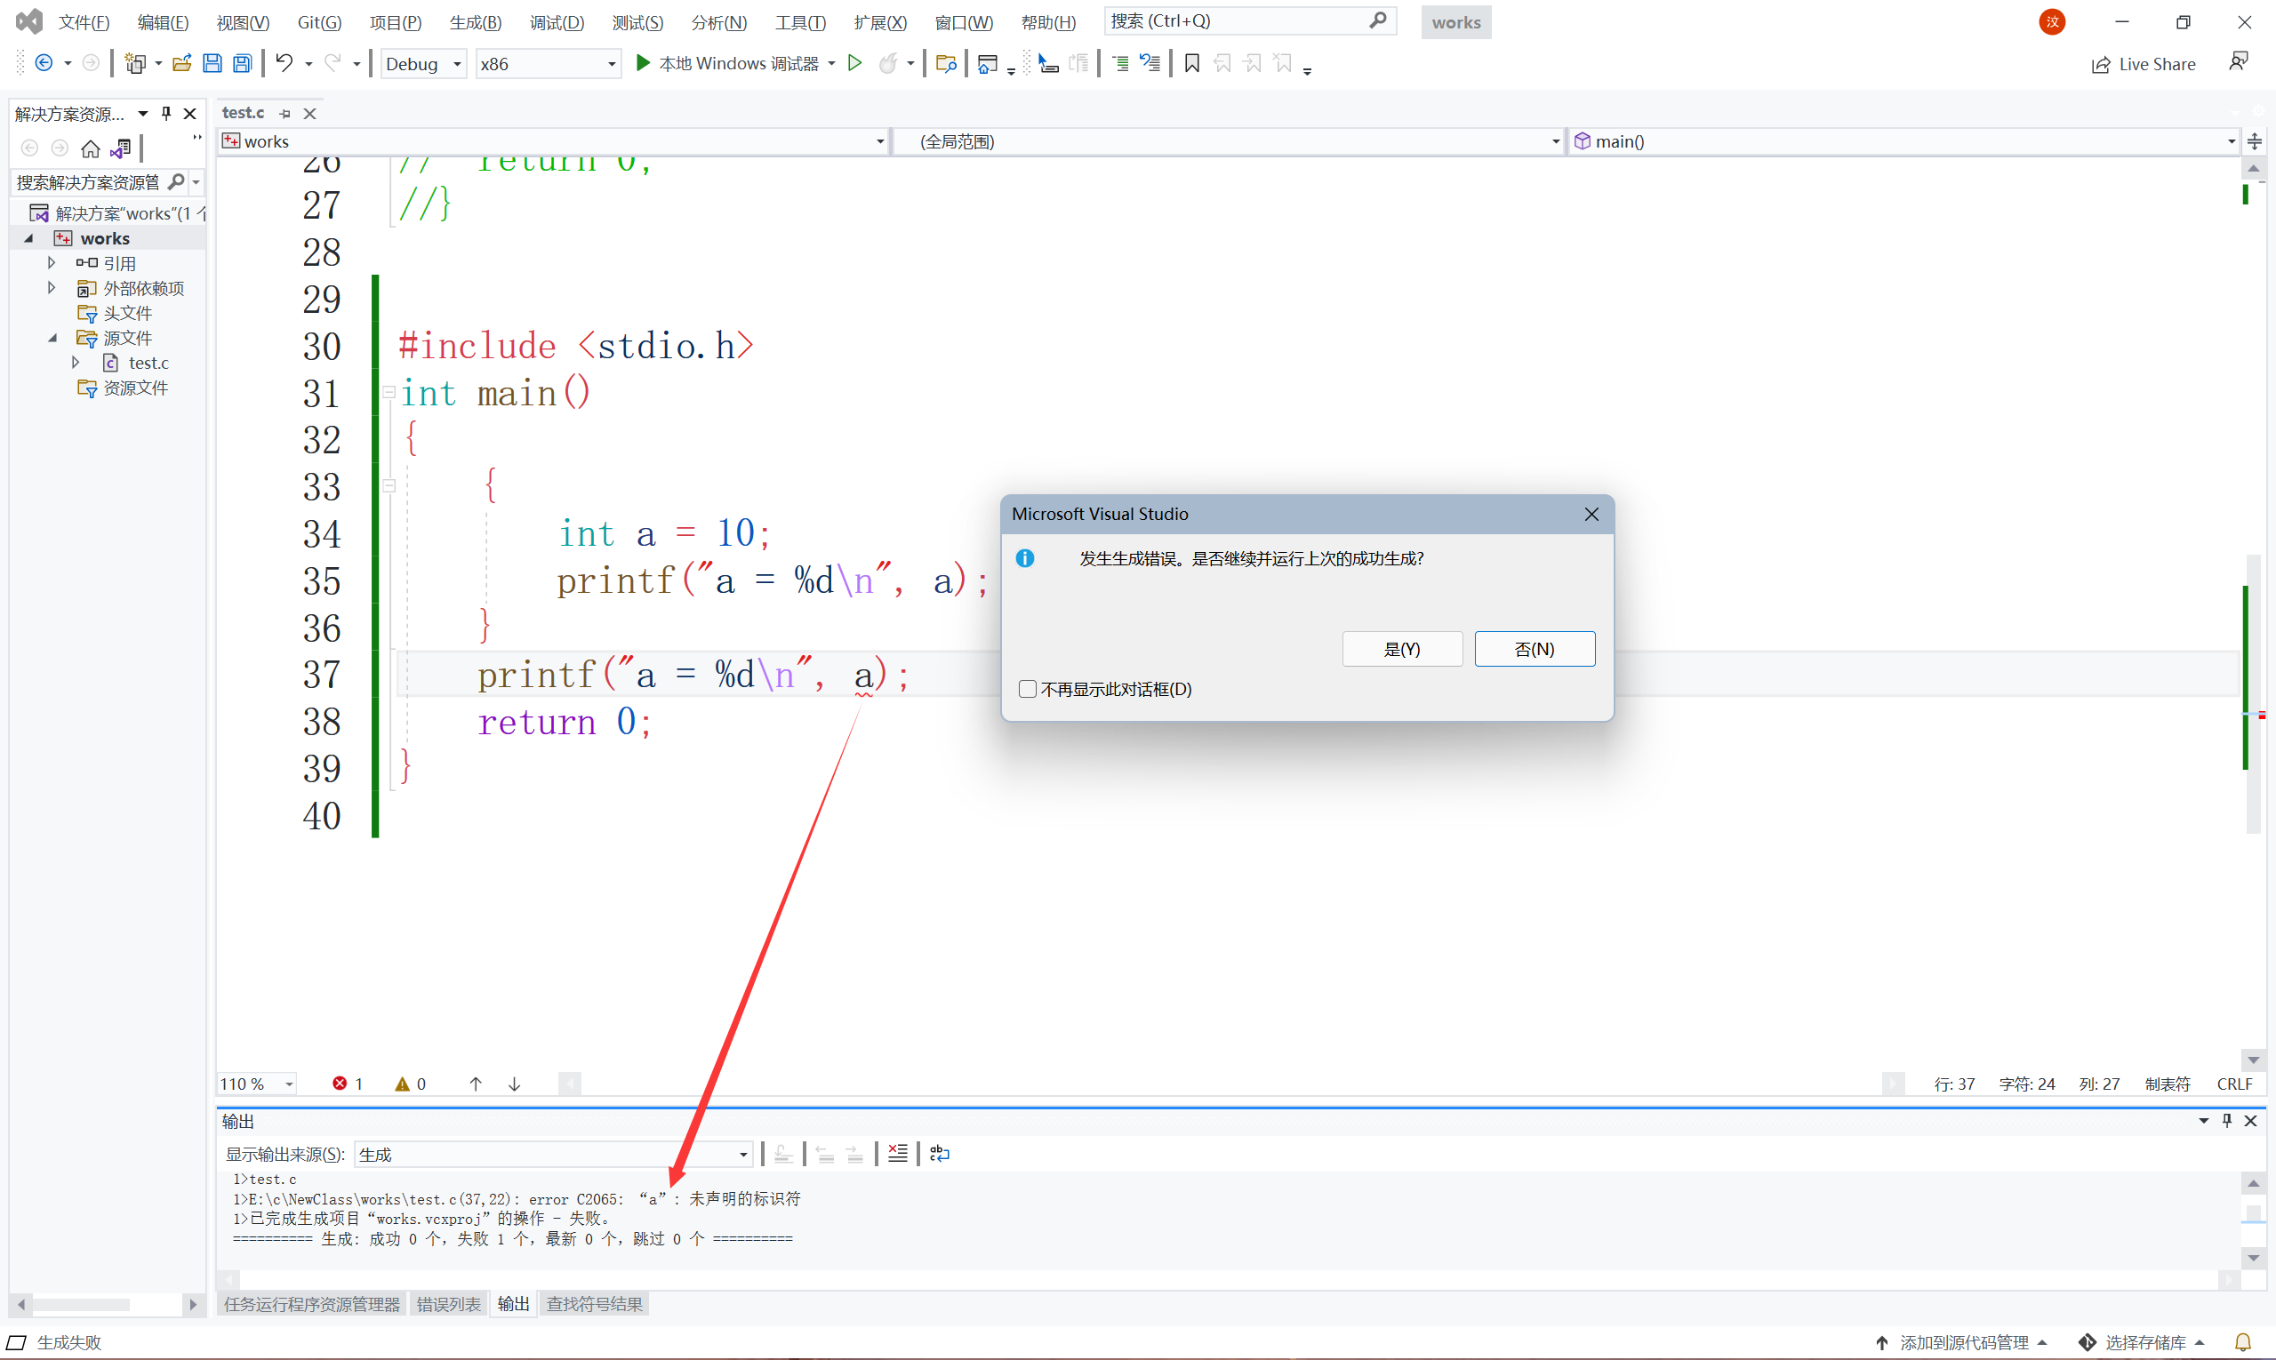Screen dimensions: 2276x1360
Task: Check the 不再显示此对话框 checkbox
Action: pyautogui.click(x=1028, y=689)
